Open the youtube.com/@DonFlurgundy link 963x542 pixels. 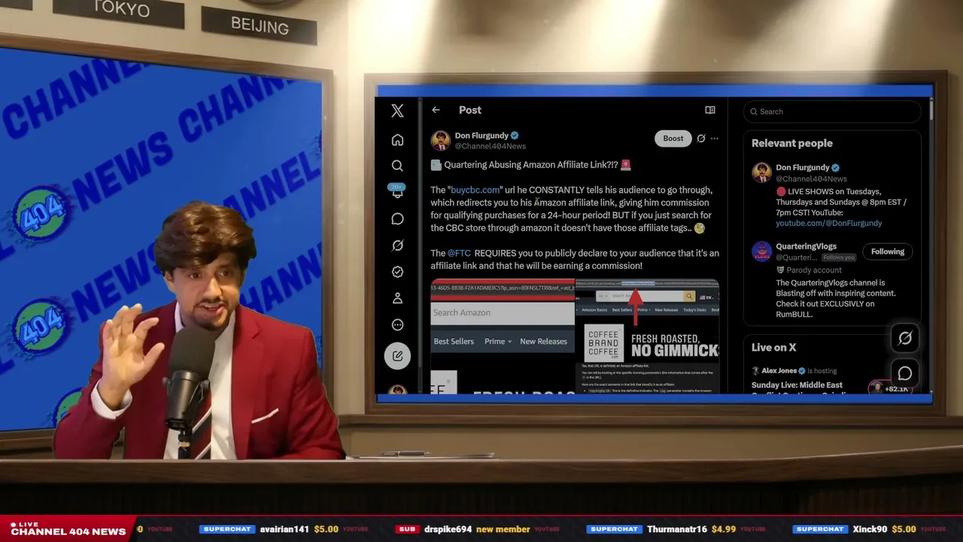coord(829,224)
